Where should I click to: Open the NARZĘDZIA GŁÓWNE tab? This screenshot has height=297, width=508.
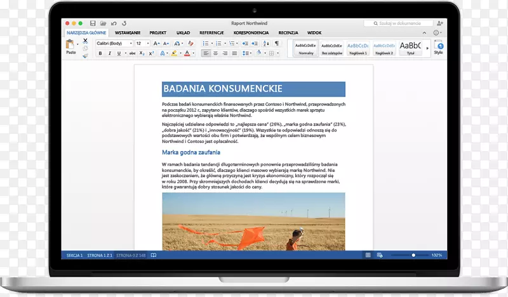86,33
